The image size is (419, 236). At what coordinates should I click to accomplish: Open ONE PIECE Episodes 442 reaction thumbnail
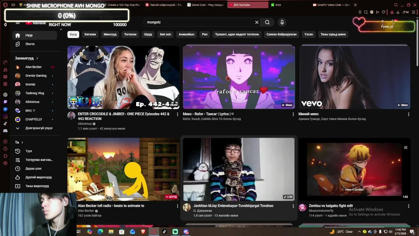[x=123, y=77]
